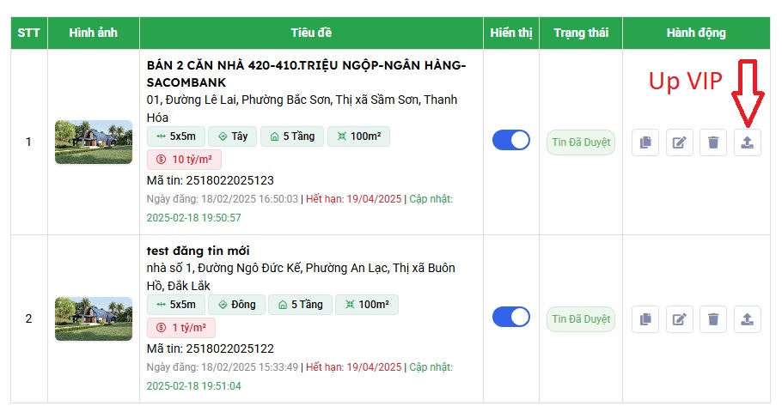Select the 'Đông' direction tag in row 2

tap(236, 305)
